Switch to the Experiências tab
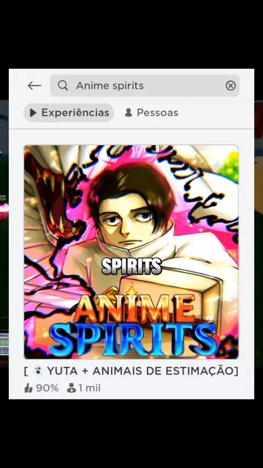Viewport: 263px width, 468px height. pyautogui.click(x=68, y=112)
